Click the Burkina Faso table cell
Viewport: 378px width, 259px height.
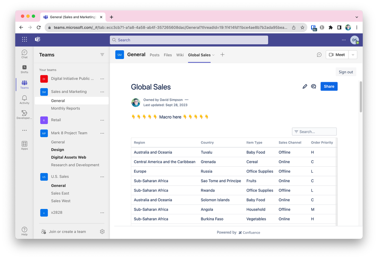pyautogui.click(x=212, y=219)
